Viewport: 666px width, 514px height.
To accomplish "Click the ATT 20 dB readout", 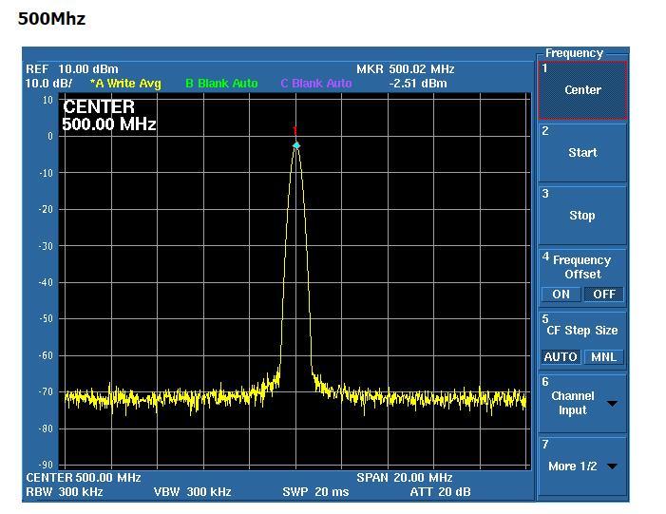I will point(441,492).
